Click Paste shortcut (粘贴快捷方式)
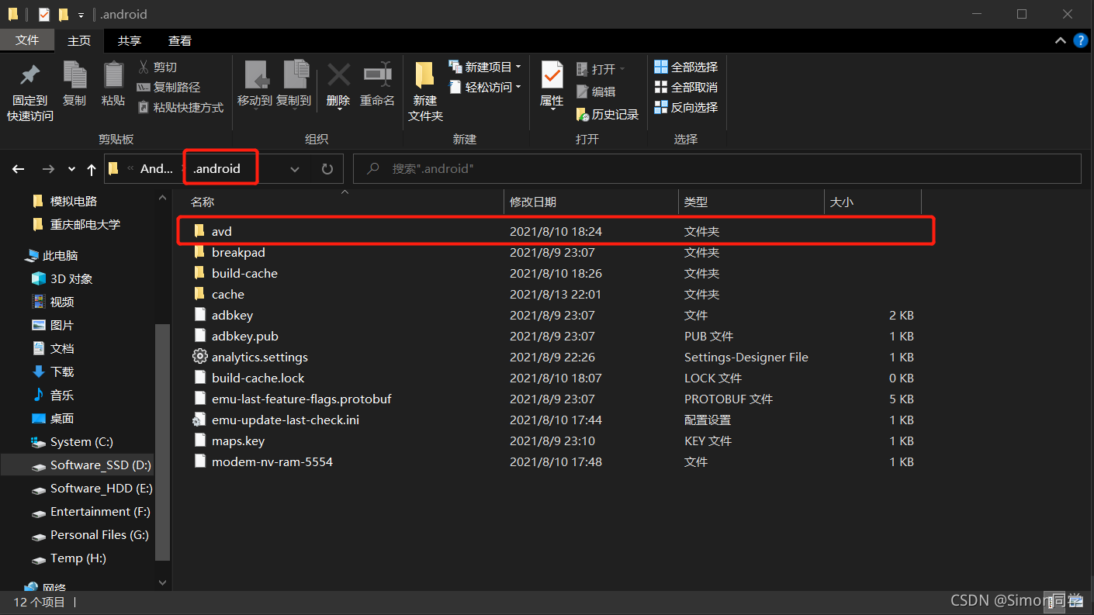 click(x=180, y=108)
